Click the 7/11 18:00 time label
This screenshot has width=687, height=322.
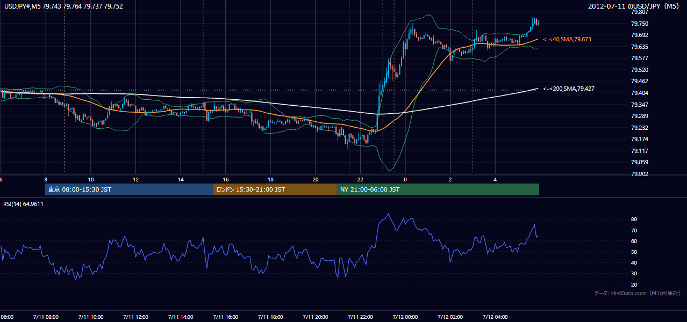(270, 317)
